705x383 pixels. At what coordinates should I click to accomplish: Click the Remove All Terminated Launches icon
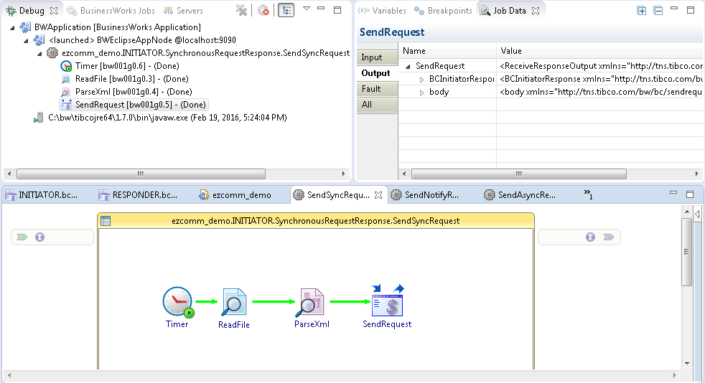[x=241, y=10]
